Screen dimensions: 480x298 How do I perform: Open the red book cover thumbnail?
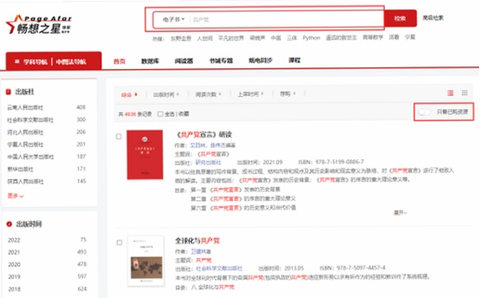point(144,154)
